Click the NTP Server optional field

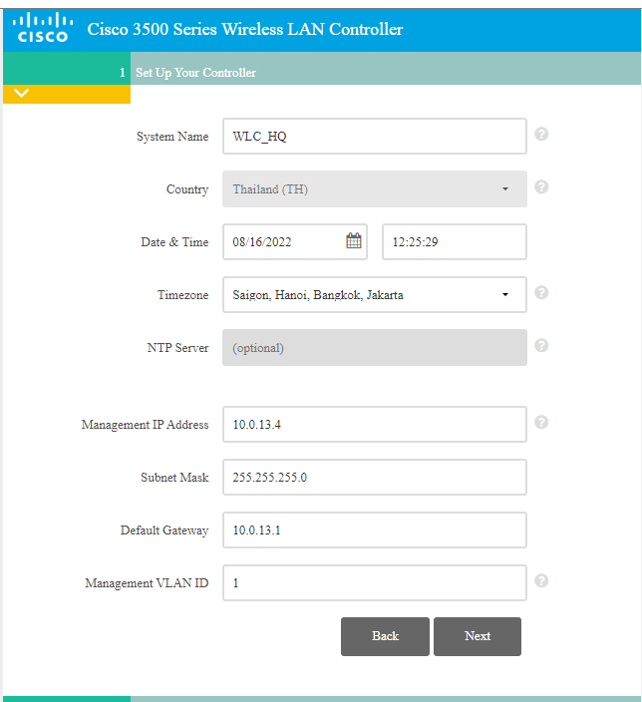(374, 348)
